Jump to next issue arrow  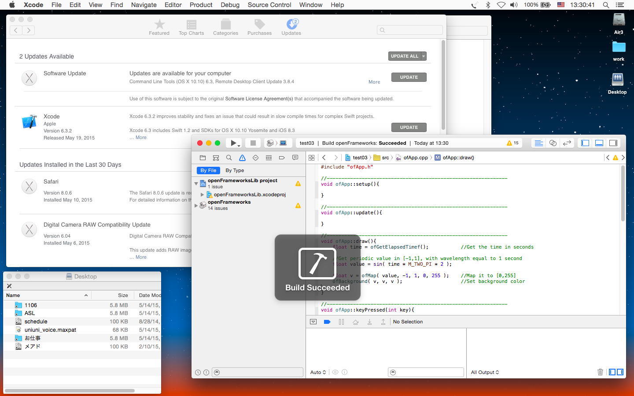(623, 158)
